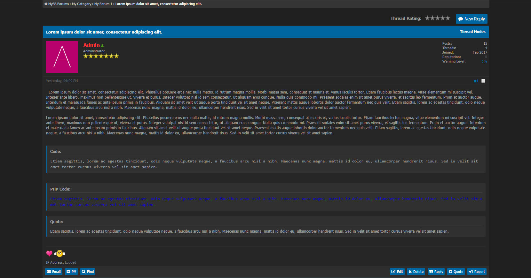Image resolution: width=531 pixels, height=278 pixels.
Task: Edit this post
Action: point(397,272)
